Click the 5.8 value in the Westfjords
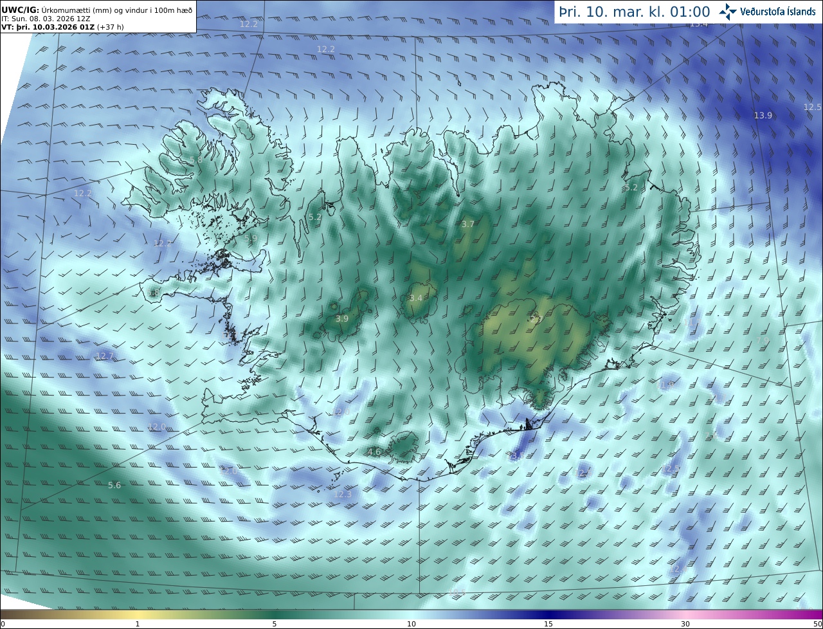 click(196, 160)
